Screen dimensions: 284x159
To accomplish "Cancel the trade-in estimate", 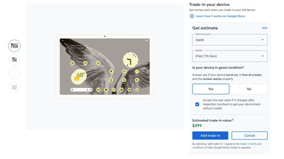I will pos(249,135).
